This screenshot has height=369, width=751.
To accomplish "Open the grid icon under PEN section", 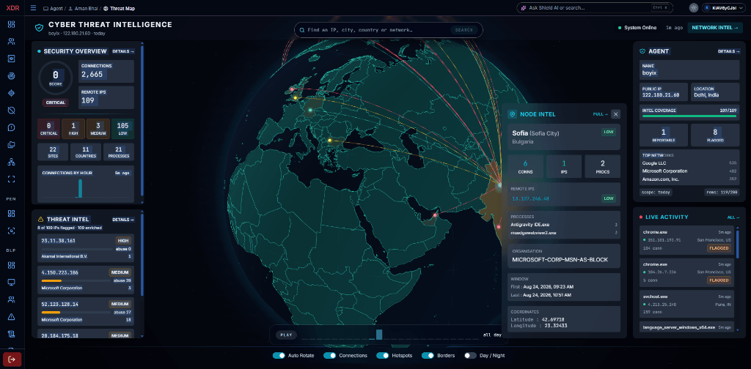I will tap(12, 213).
